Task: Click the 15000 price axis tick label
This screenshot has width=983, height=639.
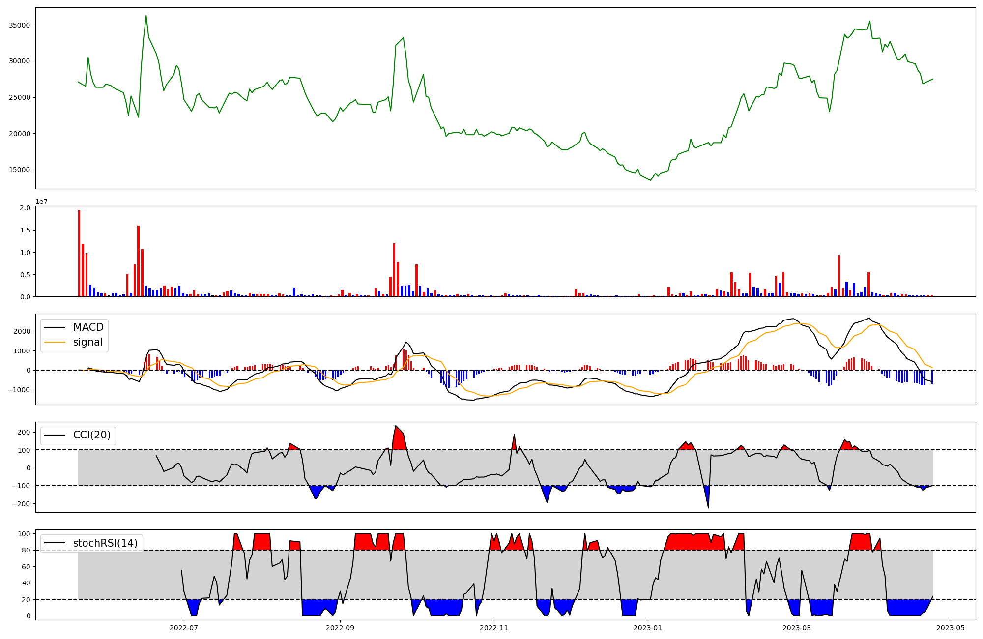Action: [20, 170]
